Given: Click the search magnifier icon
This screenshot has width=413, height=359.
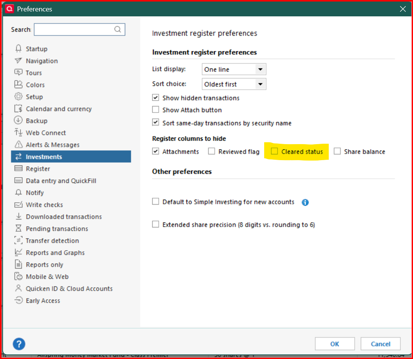Looking at the screenshot, I should coord(118,29).
